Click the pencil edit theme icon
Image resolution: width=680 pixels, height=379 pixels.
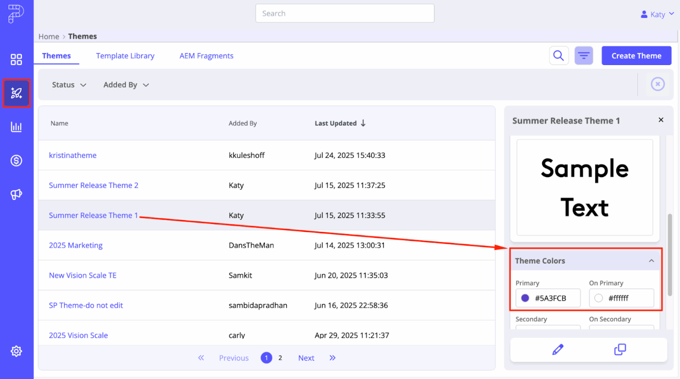click(558, 349)
